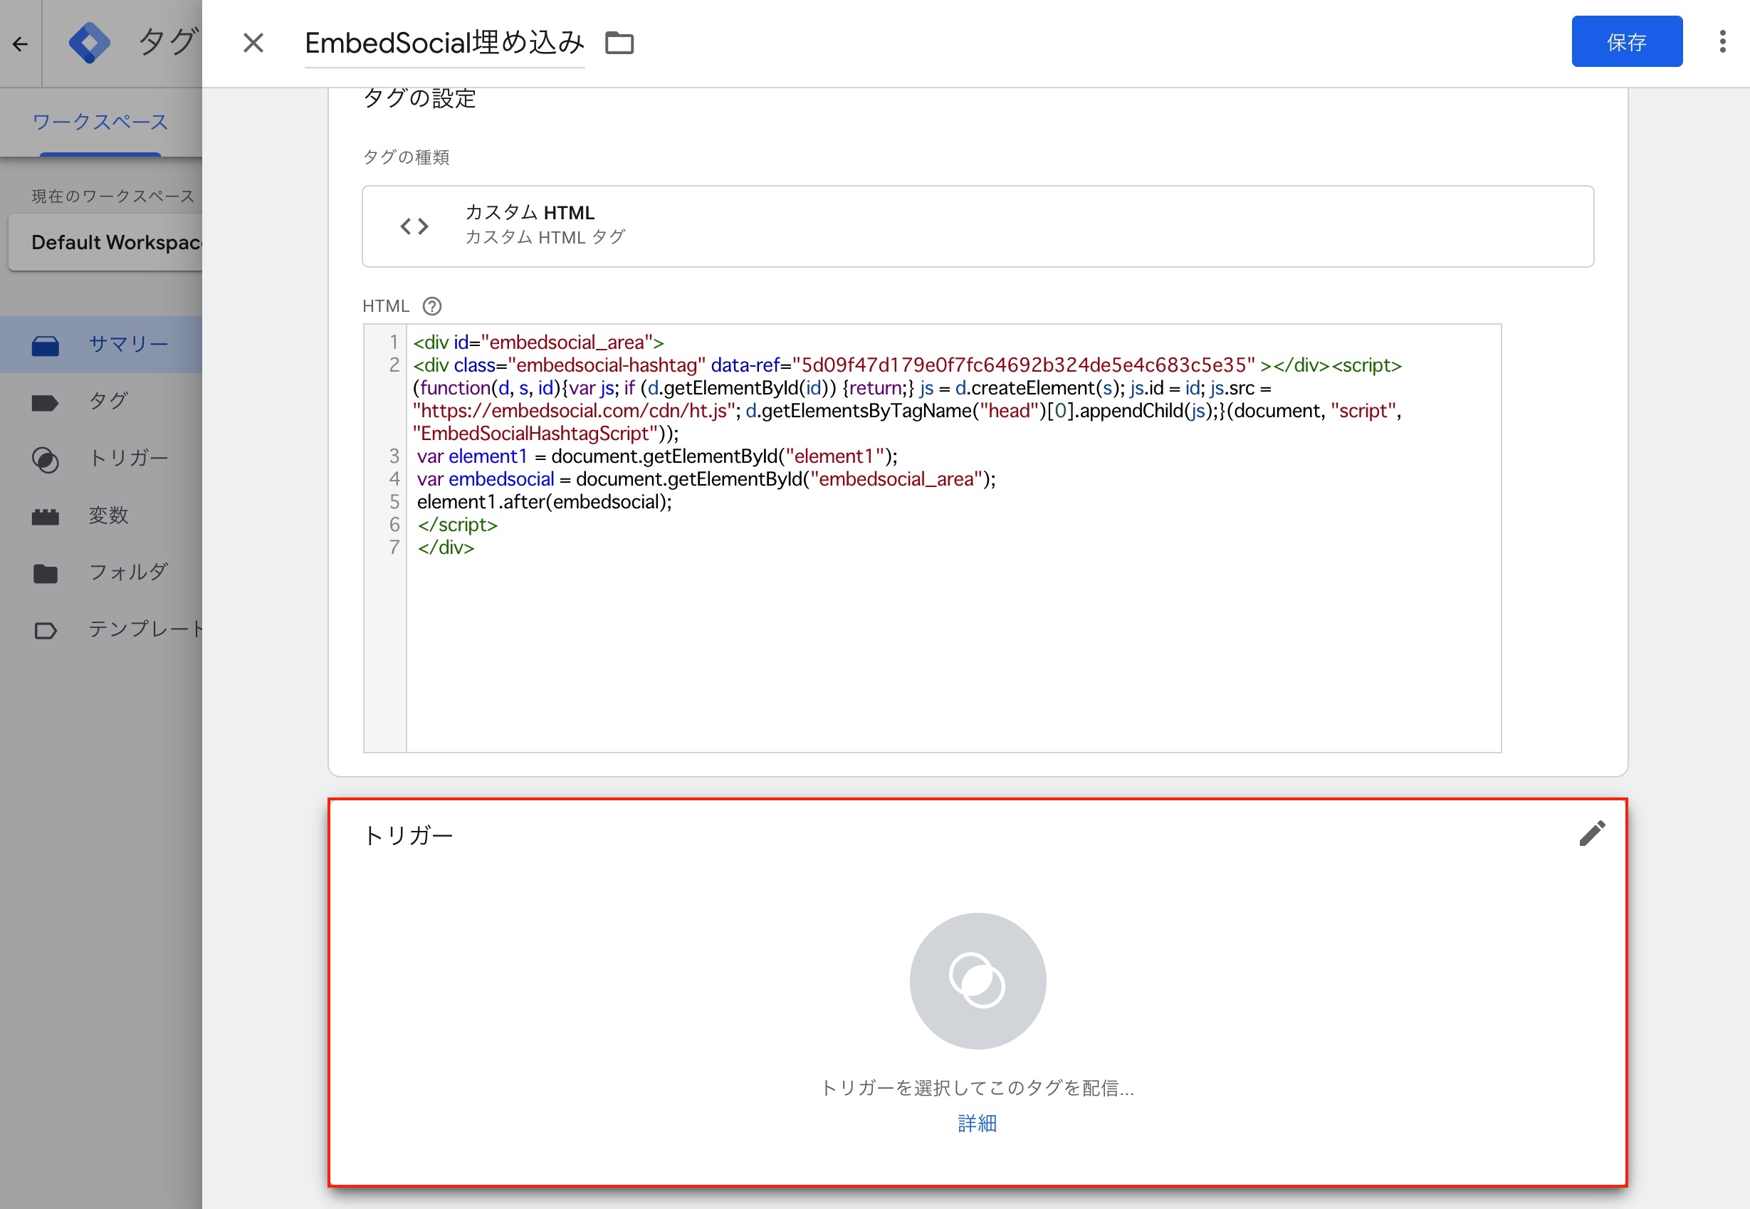This screenshot has height=1209, width=1750.
Task: Click the サマリー overview icon
Action: (46, 345)
